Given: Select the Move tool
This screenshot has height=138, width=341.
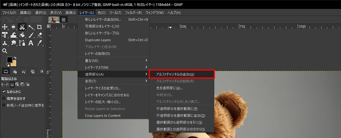Looking at the screenshot, I should pos(5,27).
